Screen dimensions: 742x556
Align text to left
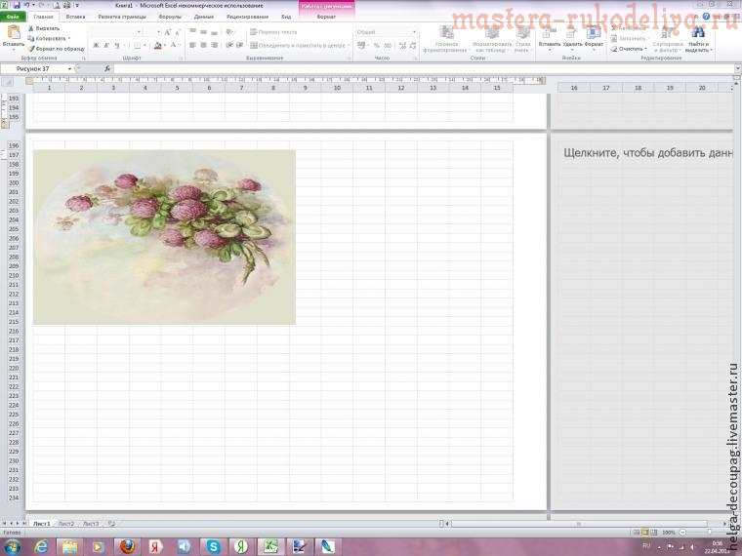(192, 45)
